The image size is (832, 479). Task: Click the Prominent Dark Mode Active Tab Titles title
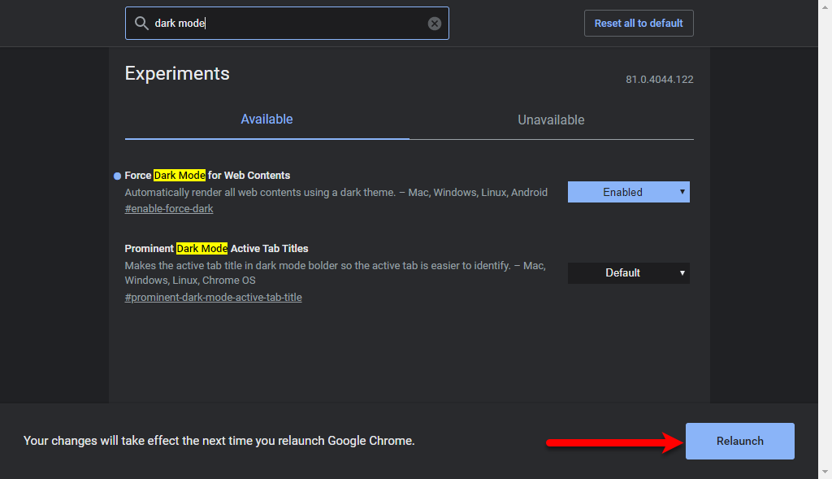point(216,249)
